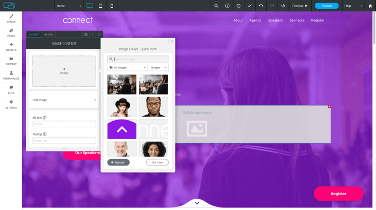Open the Images type filter dropdown
376x210 pixels.
158,67
